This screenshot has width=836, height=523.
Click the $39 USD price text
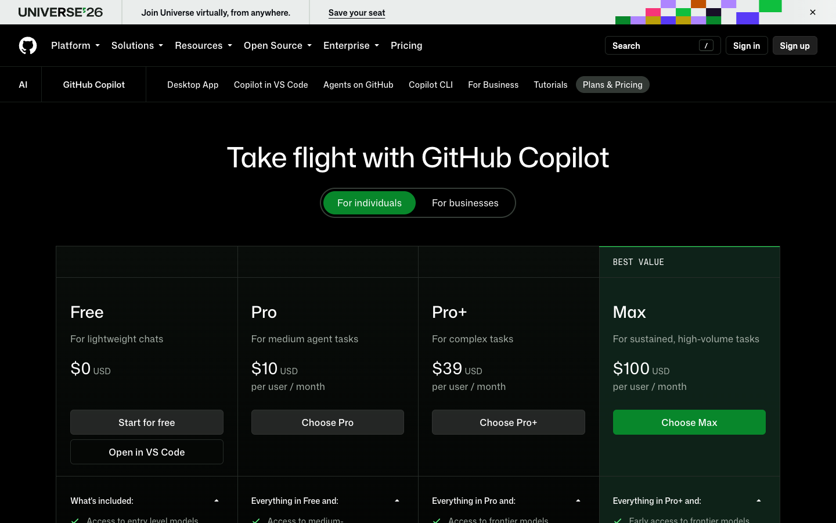[x=457, y=368]
